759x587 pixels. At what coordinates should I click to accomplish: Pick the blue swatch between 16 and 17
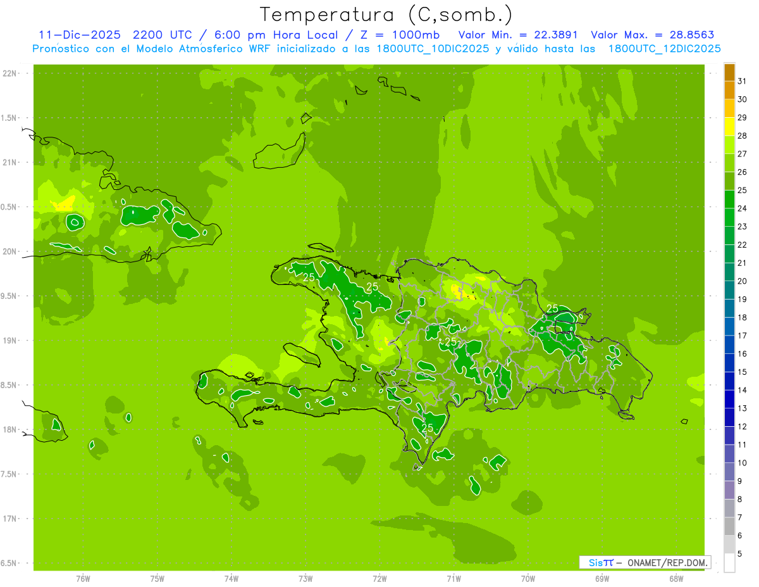pos(729,345)
